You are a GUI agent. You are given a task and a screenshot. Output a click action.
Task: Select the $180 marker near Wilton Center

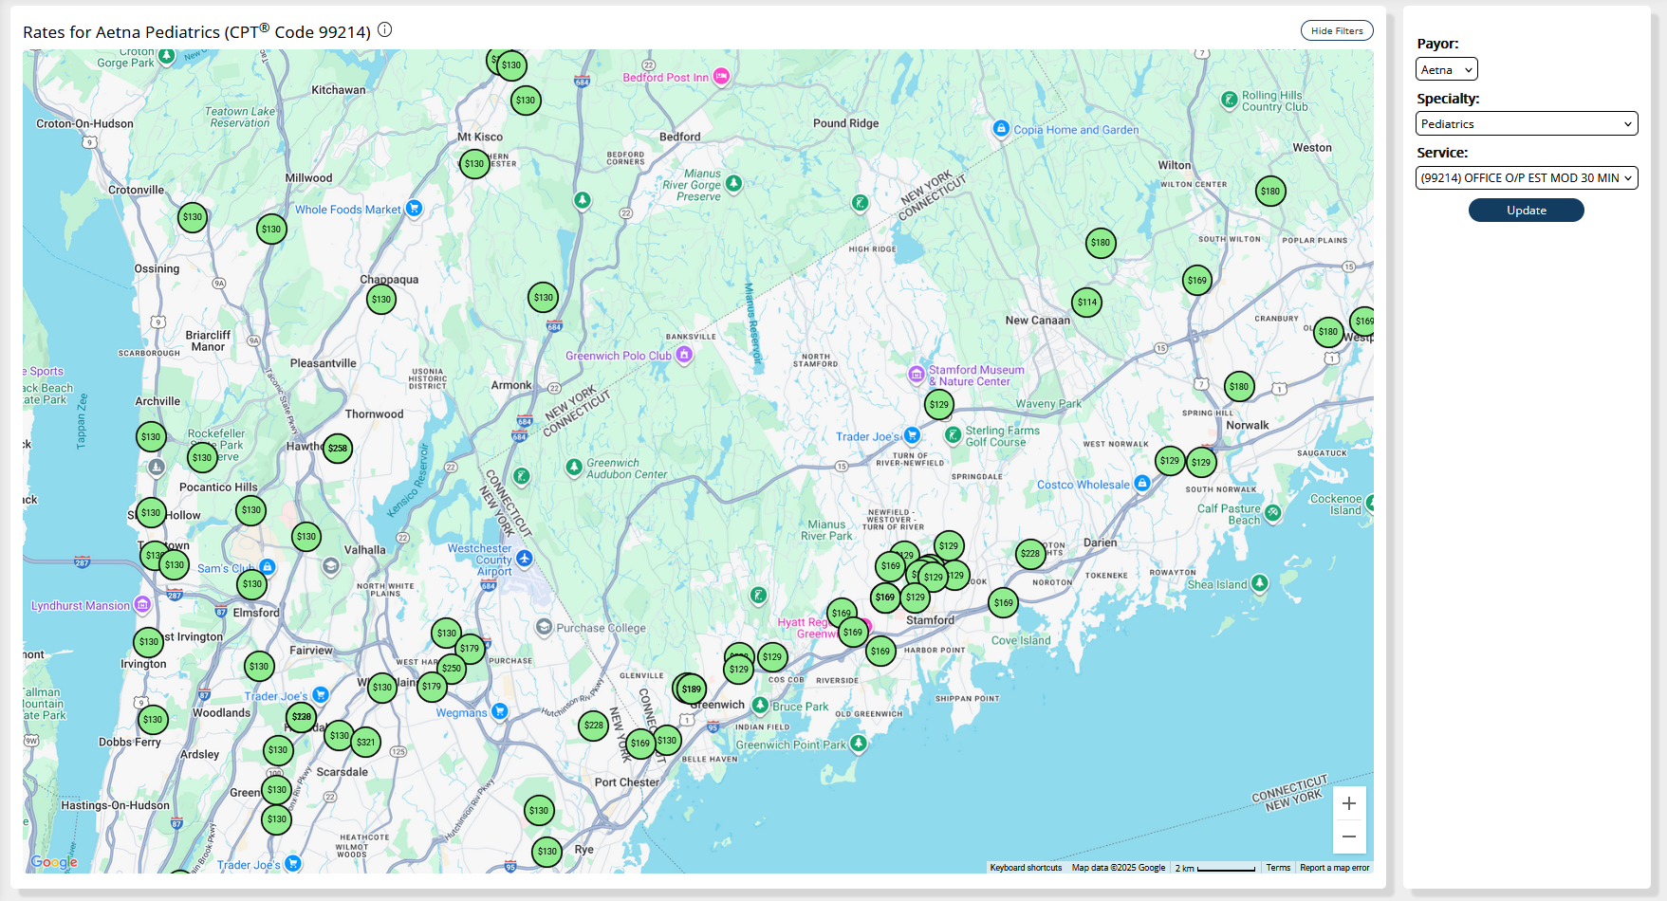pyautogui.click(x=1270, y=192)
